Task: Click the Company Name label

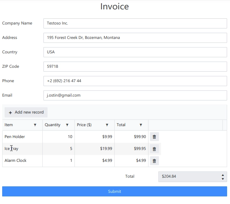Action: pos(17,23)
